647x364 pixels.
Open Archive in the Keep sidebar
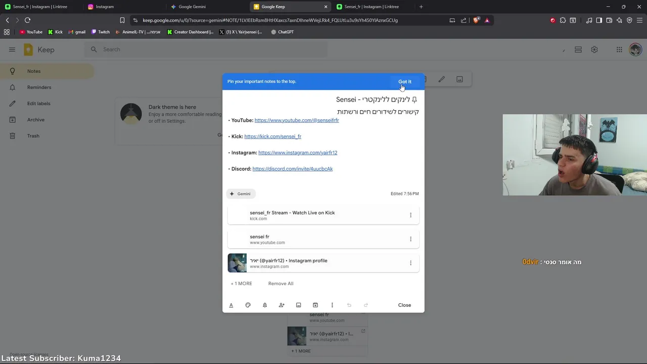47,120
